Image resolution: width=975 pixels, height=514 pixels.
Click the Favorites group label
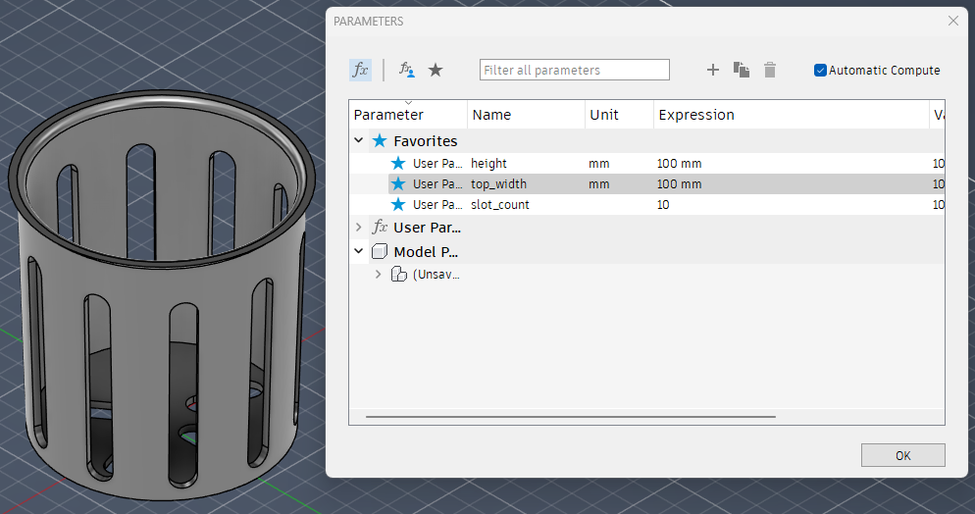426,141
